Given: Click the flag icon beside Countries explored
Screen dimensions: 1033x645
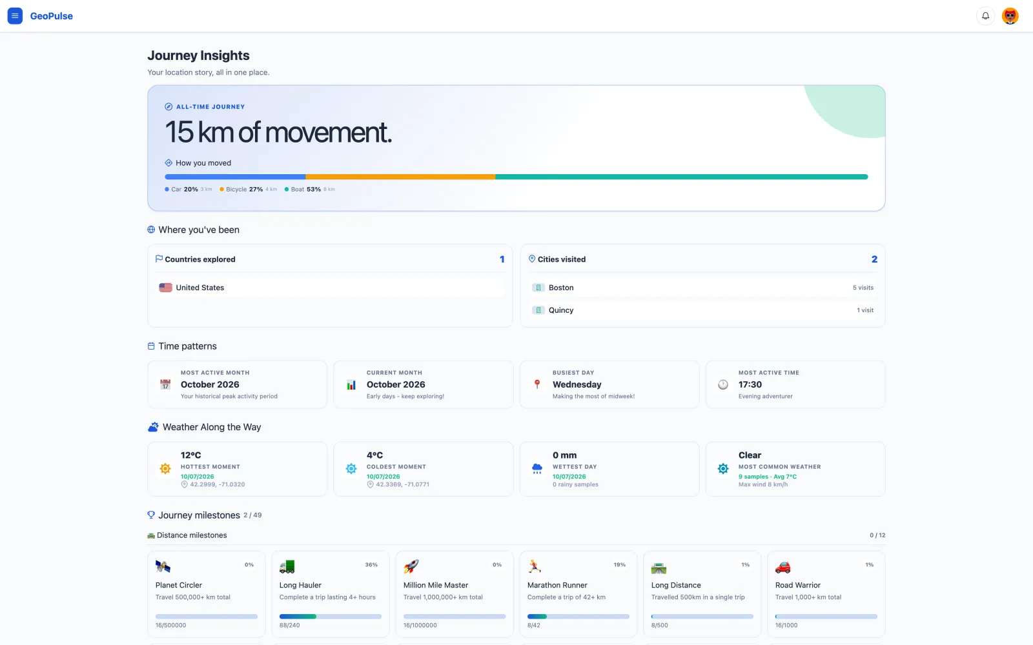Looking at the screenshot, I should pos(159,259).
